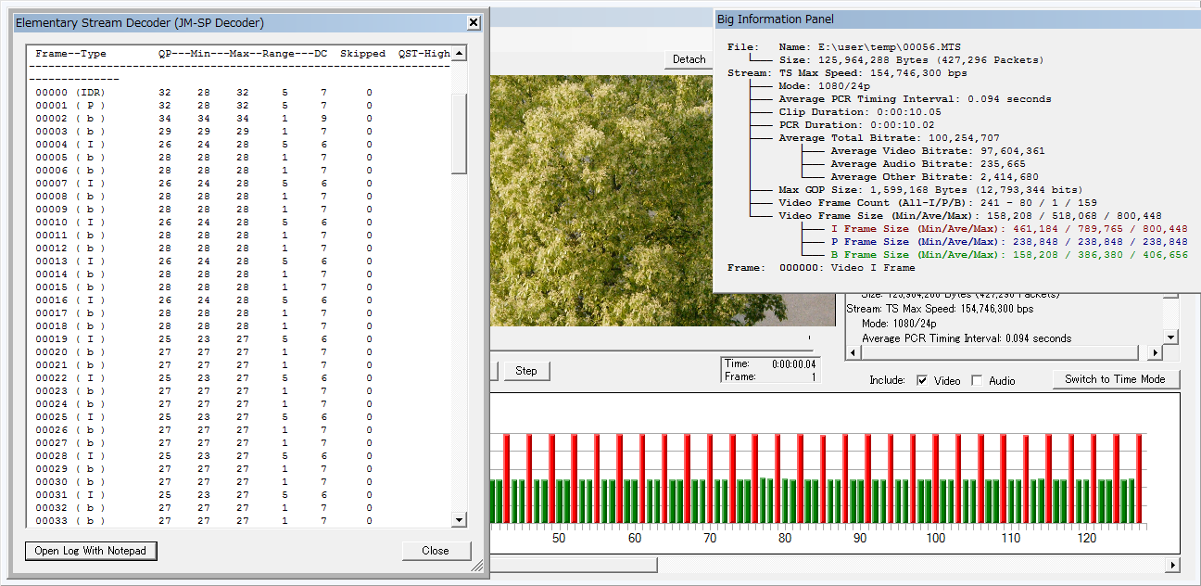Click the resize grip of the decoder dialog
Image resolution: width=1201 pixels, height=586 pixels.
pos(477,566)
